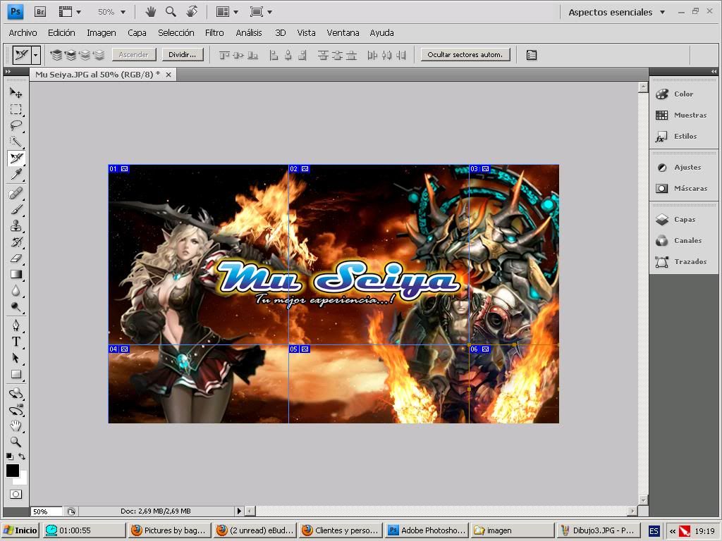722x541 pixels.
Task: Open the Trazados panel
Action: coord(683,262)
